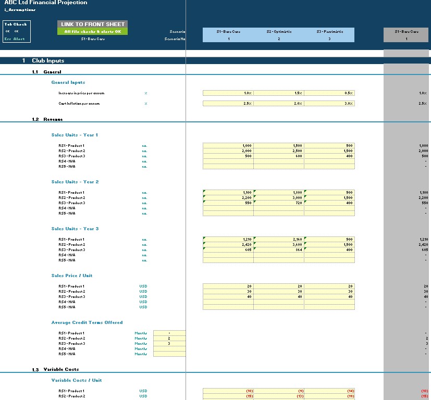This screenshot has height=400, width=431.
Task: Click Sales Price RS2 Optimistic cell showing 30
Action: [278, 292]
